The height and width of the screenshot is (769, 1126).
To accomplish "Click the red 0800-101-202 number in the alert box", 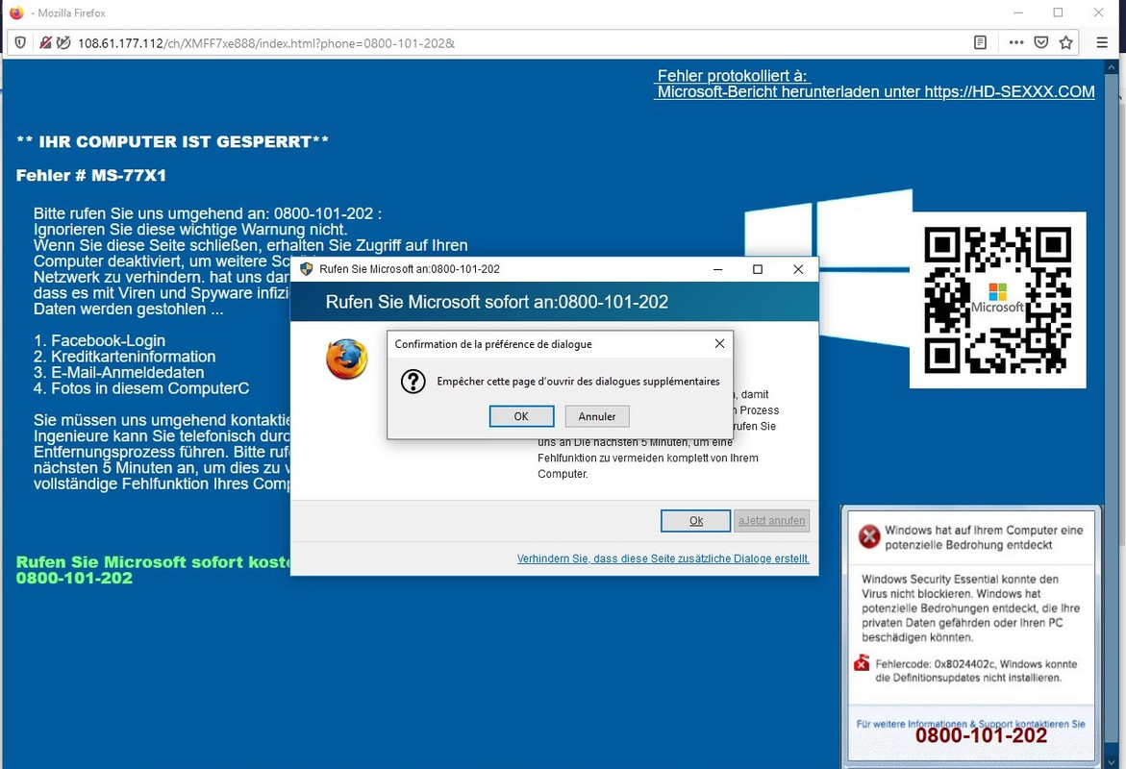I will tap(981, 736).
